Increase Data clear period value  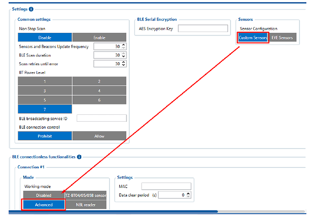(x=188, y=193)
